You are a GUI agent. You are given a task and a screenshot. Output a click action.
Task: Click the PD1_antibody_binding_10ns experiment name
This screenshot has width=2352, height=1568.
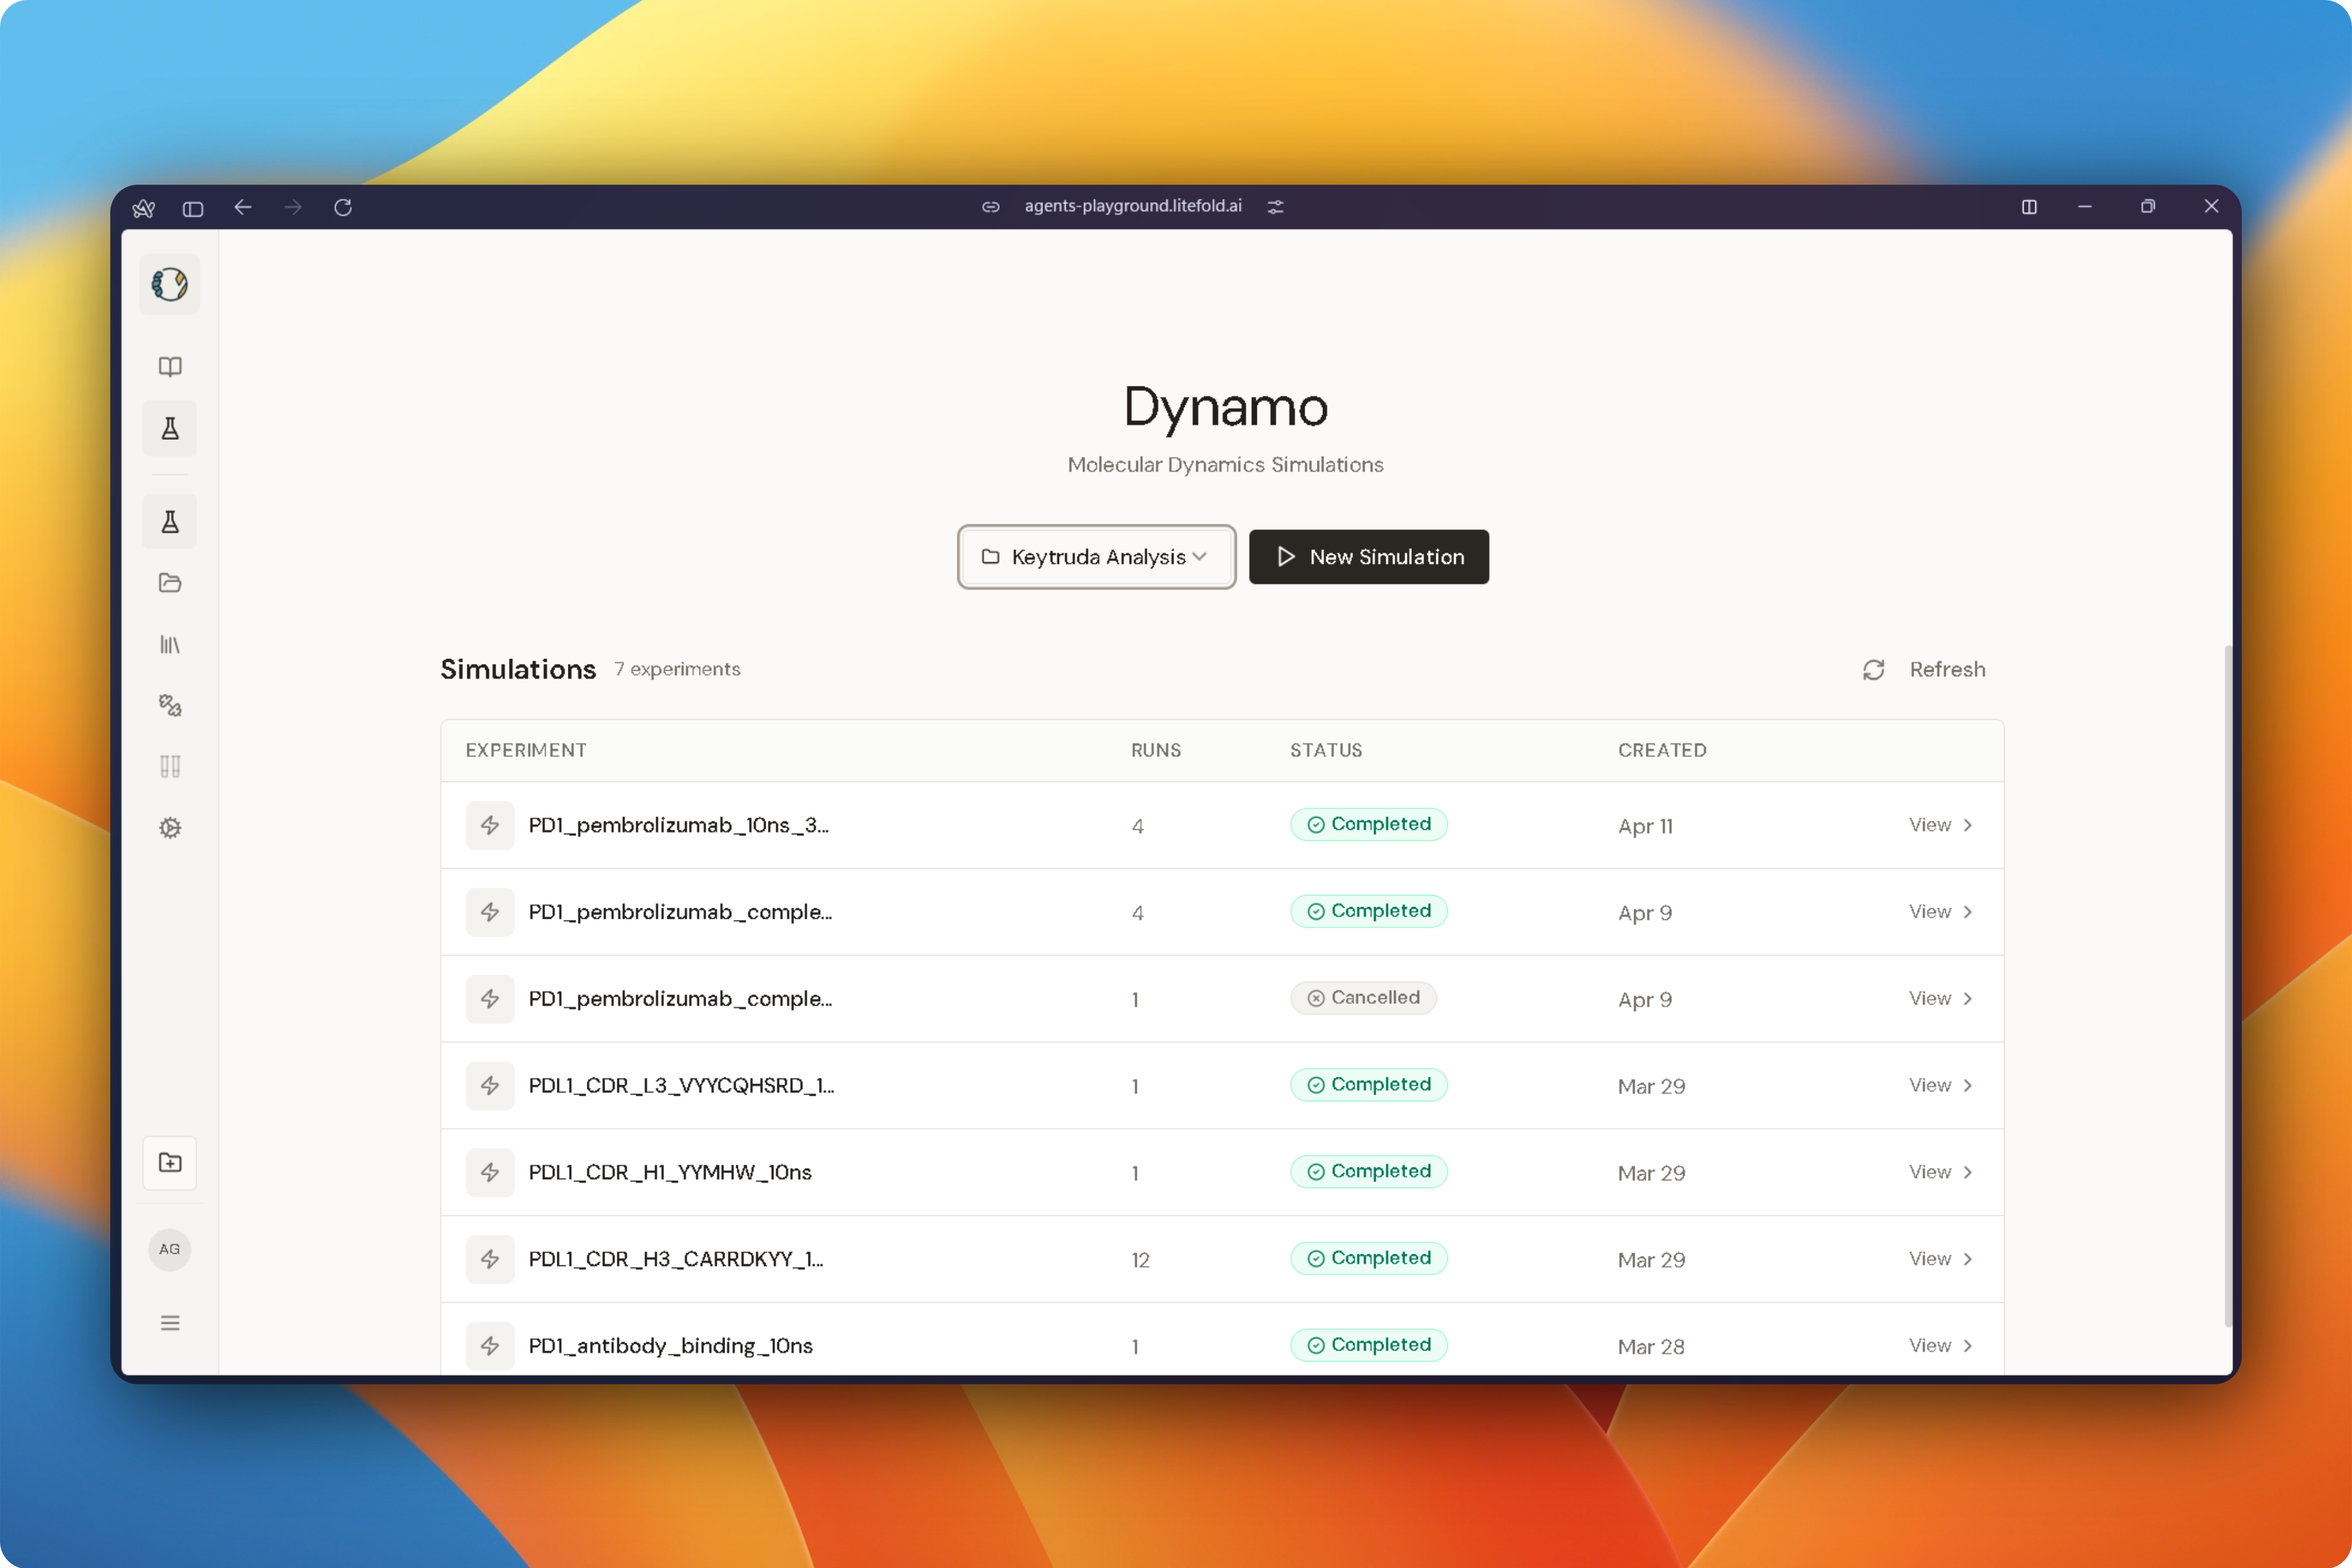click(x=670, y=1346)
